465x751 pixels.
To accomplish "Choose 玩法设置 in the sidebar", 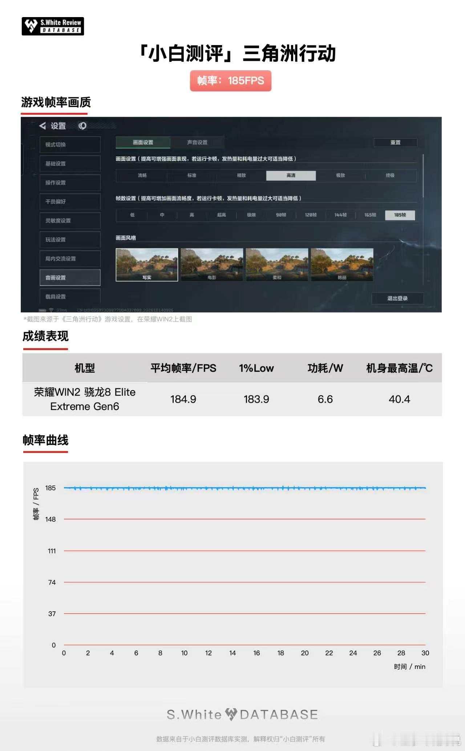I will point(70,240).
